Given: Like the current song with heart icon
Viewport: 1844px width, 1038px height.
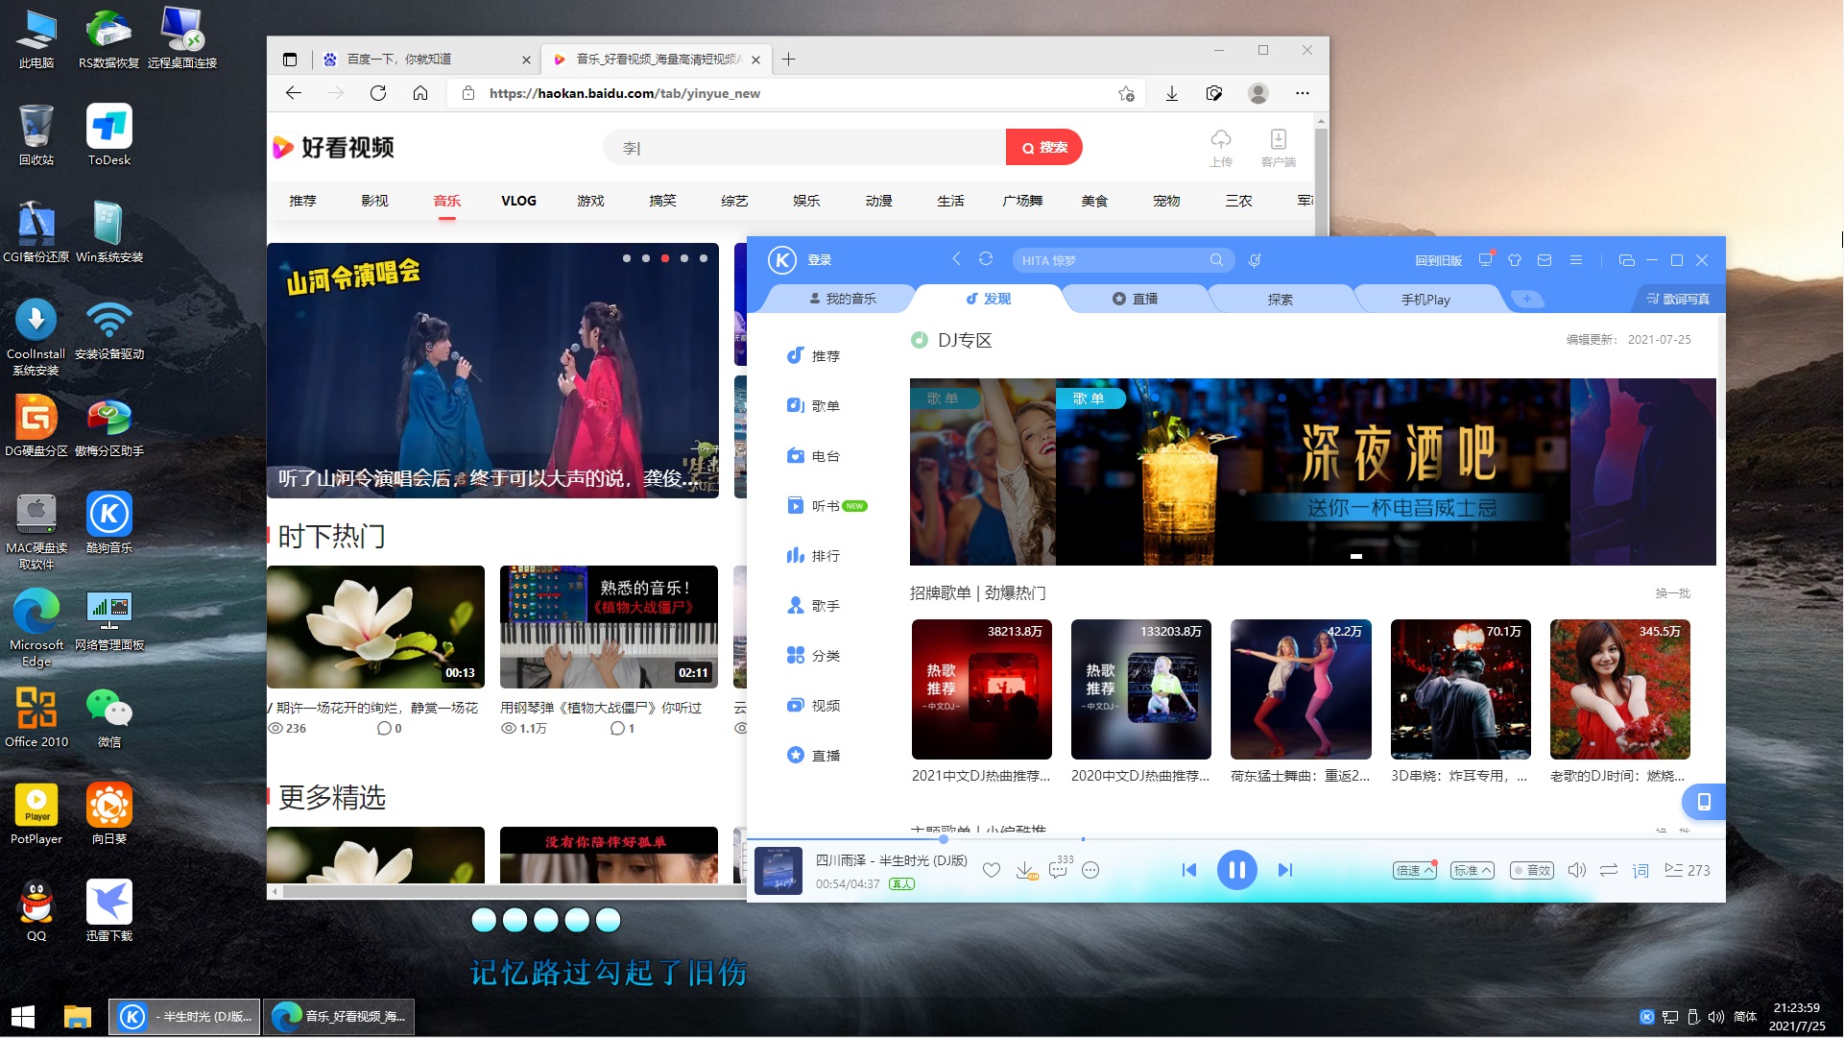Looking at the screenshot, I should pos(992,870).
